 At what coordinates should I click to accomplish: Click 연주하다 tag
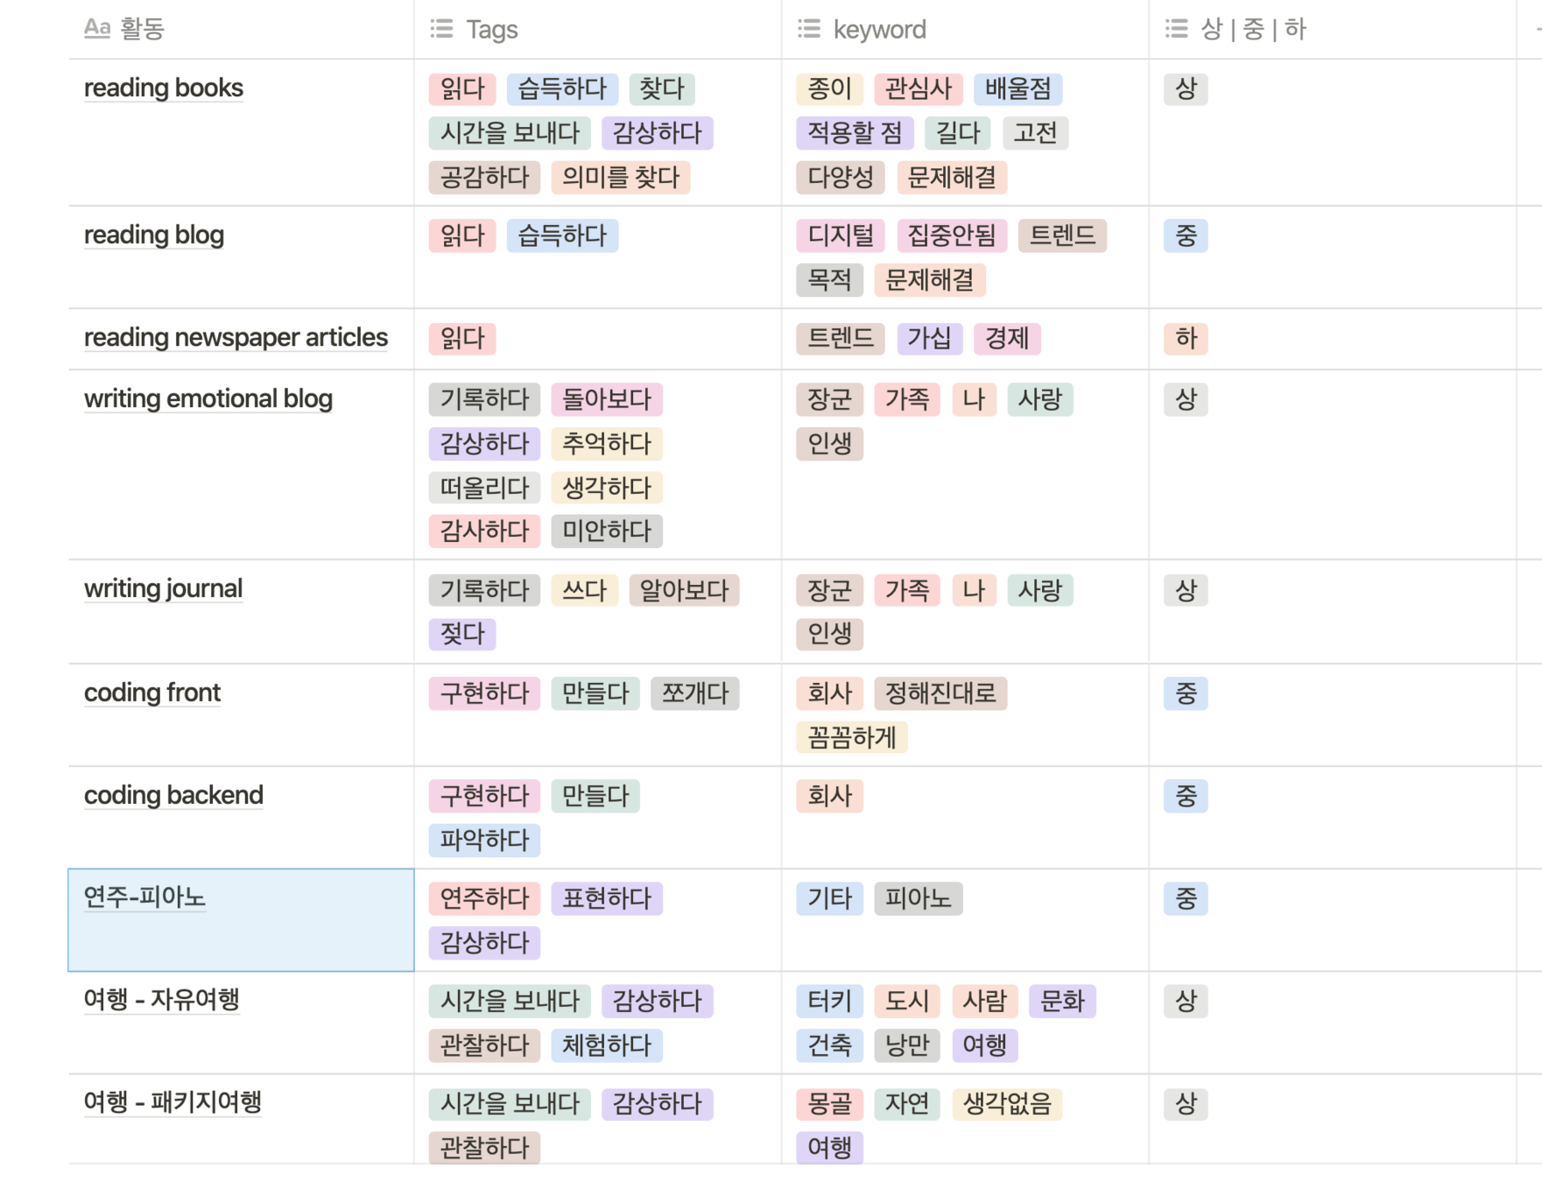click(x=484, y=898)
